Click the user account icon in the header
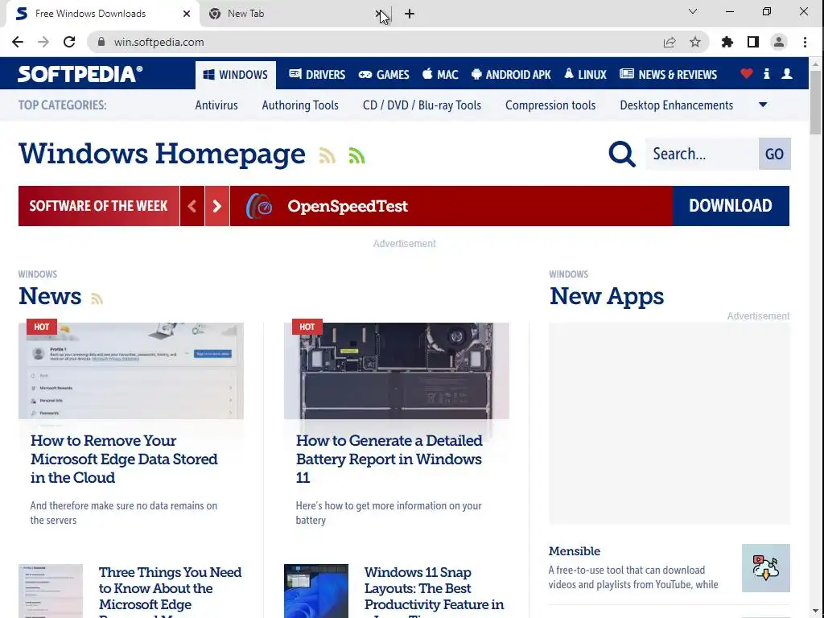The width and height of the screenshot is (824, 618). click(x=787, y=73)
